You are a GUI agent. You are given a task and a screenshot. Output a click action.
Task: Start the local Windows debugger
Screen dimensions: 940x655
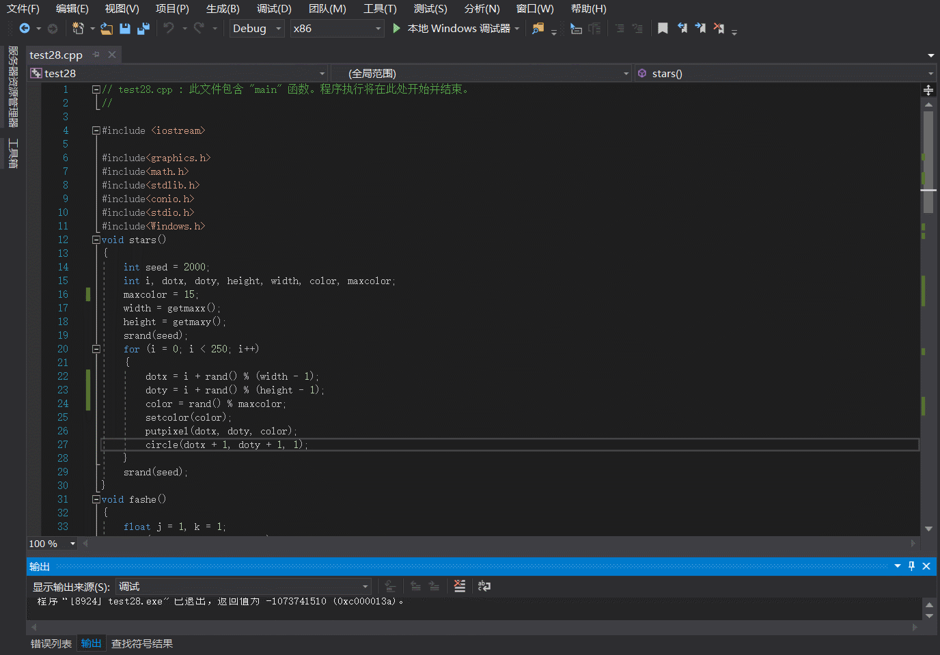pos(396,29)
